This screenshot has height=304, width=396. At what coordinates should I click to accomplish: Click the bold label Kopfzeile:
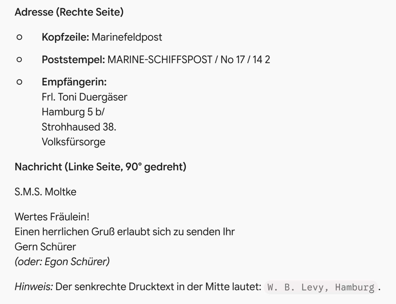tap(65, 37)
